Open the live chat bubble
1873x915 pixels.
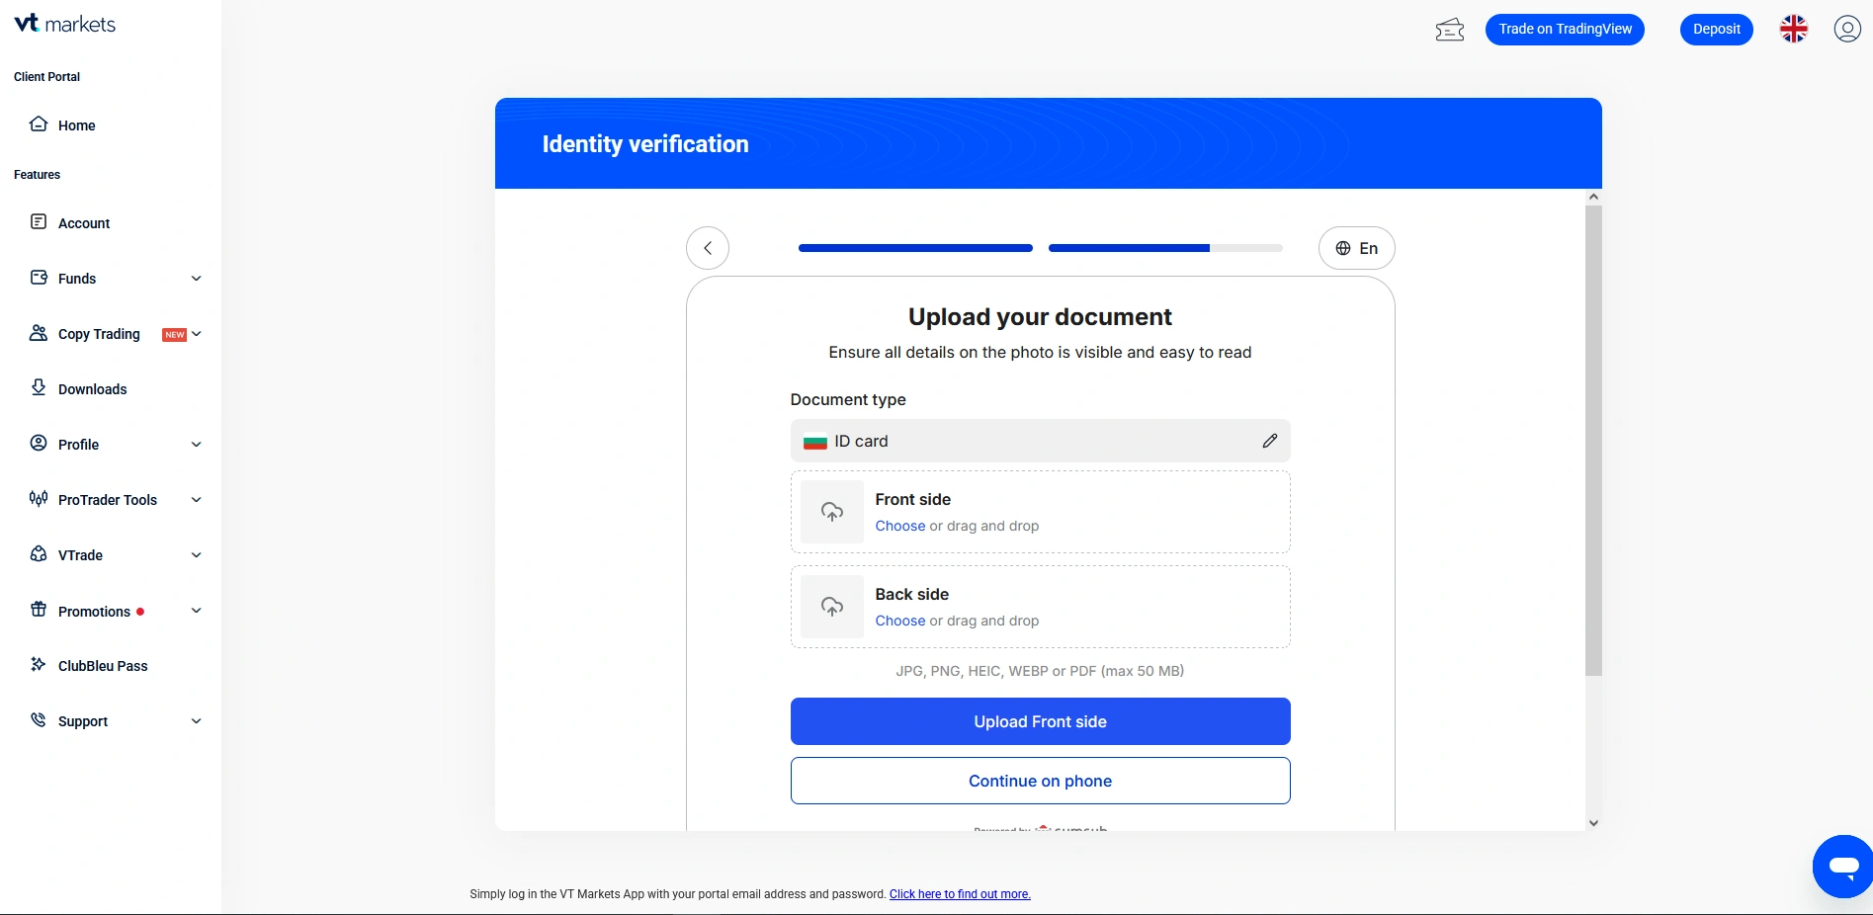coord(1842,867)
